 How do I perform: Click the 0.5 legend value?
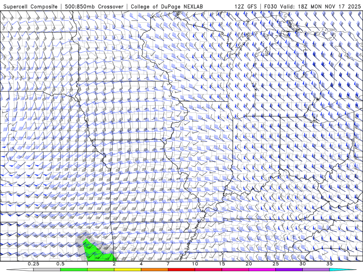coord(60,264)
